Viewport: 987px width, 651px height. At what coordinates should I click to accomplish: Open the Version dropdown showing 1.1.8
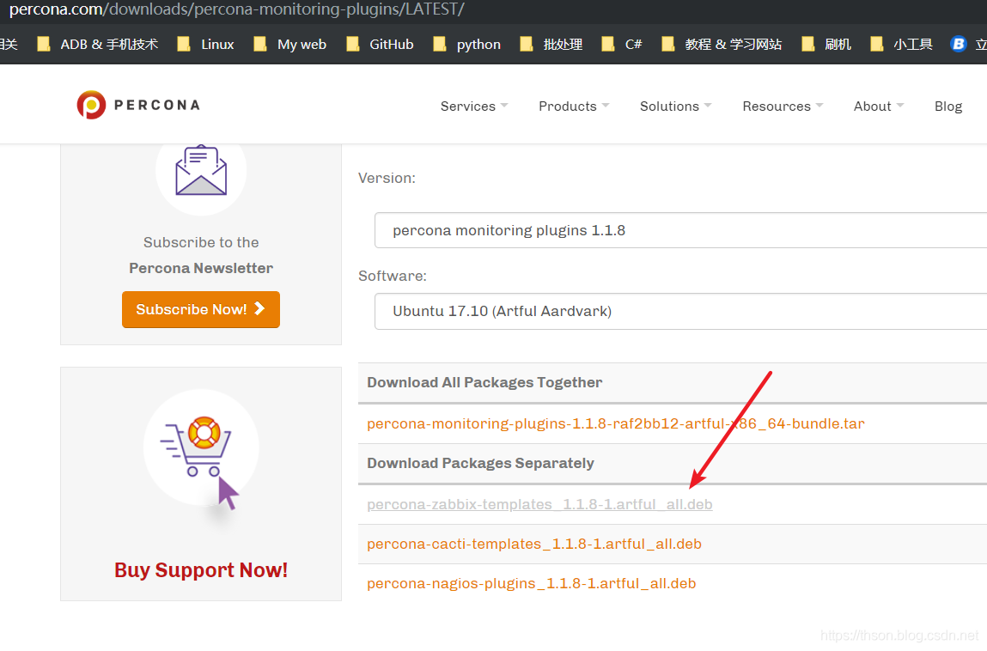pos(680,230)
